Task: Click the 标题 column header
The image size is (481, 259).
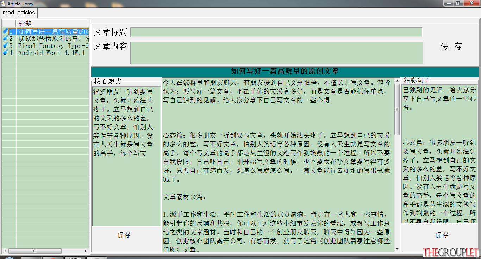Action: (52, 24)
